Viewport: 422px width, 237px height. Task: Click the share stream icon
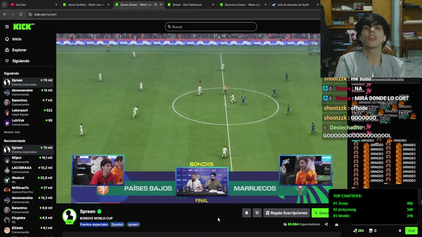[326, 224]
